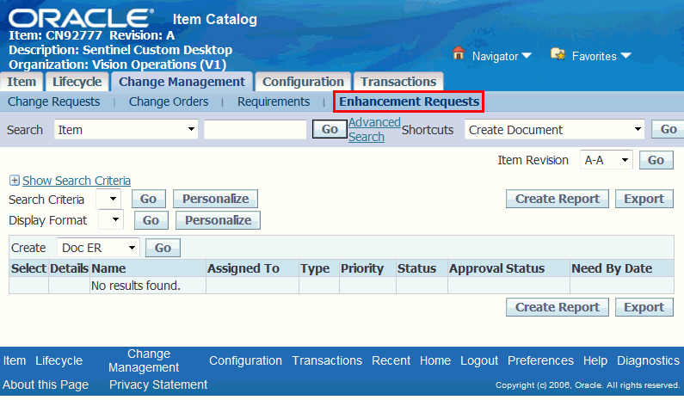Screen dimensions: 684x400
Task: Click the bottom Export button
Action: click(x=644, y=307)
